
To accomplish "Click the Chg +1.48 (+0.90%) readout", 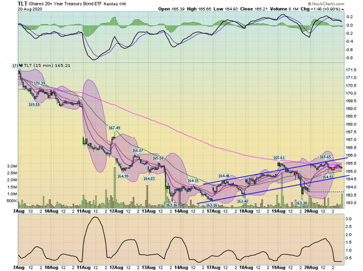I will point(320,9).
